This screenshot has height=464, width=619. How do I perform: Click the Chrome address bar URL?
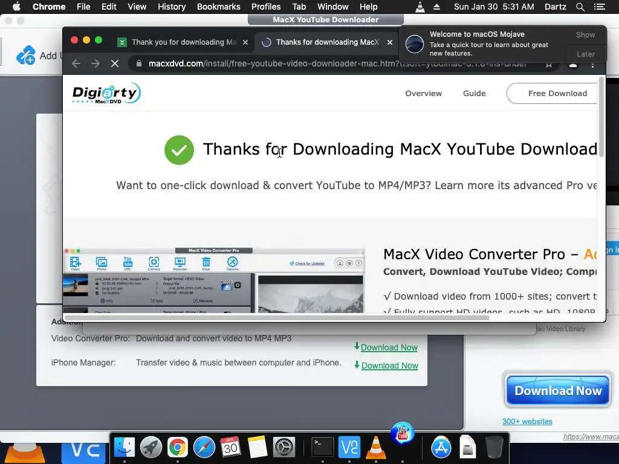(337, 63)
